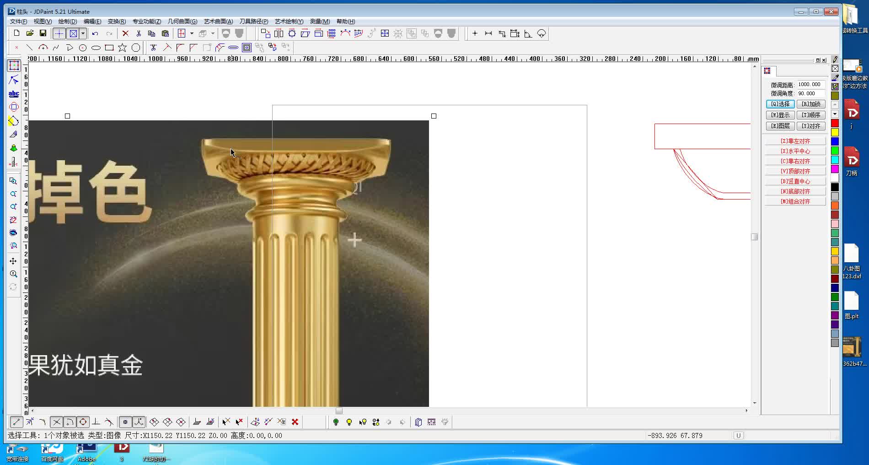This screenshot has height=465, width=869.
Task: Click the zoom window magnifier in left toolbar
Action: click(x=13, y=181)
